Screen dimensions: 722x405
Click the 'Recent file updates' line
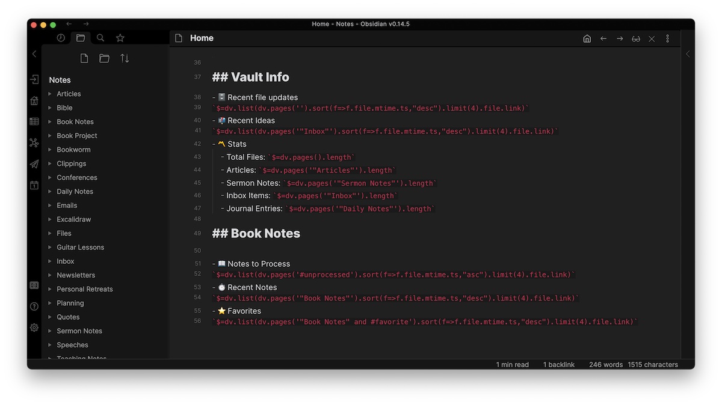click(255, 97)
